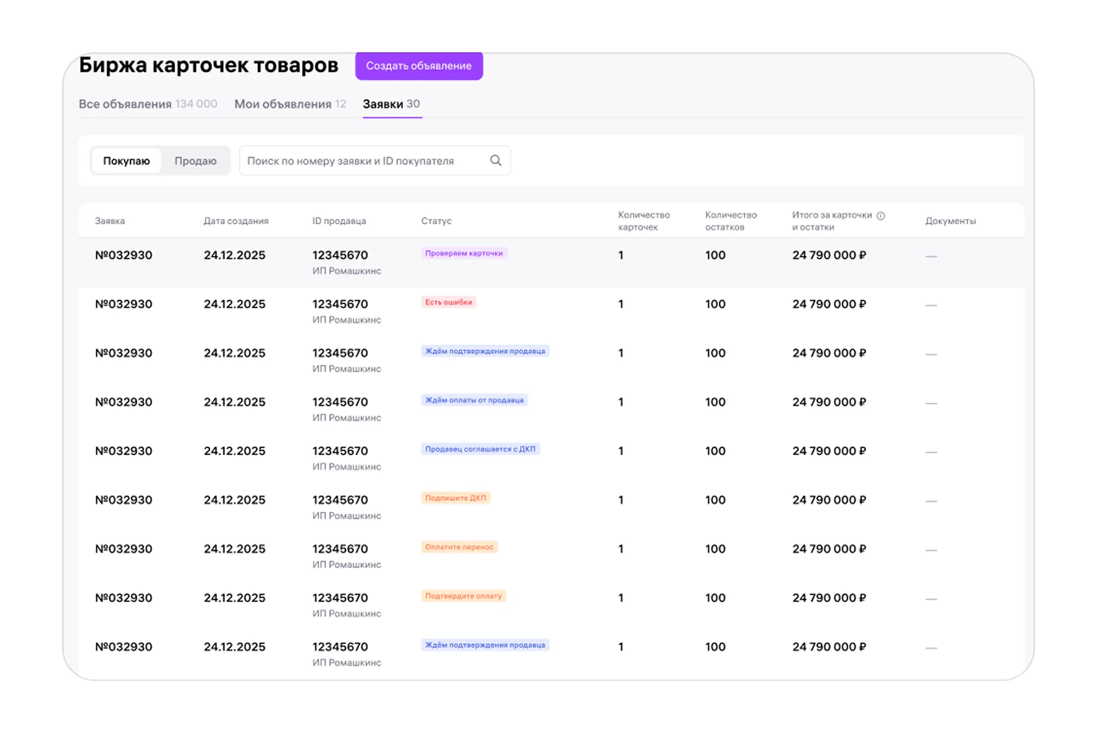The width and height of the screenshot is (1097, 735).
Task: Select the Заявки tab
Action: [391, 104]
